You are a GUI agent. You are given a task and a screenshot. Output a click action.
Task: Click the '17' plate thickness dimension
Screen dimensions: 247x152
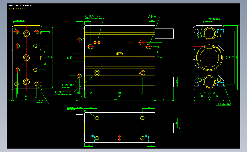pos(79,21)
